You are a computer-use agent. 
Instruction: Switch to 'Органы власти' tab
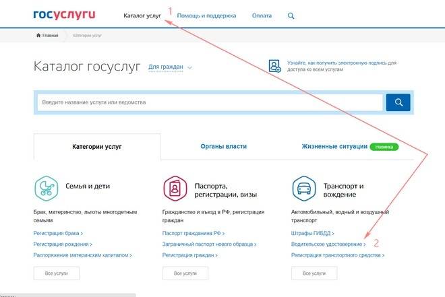point(223,146)
